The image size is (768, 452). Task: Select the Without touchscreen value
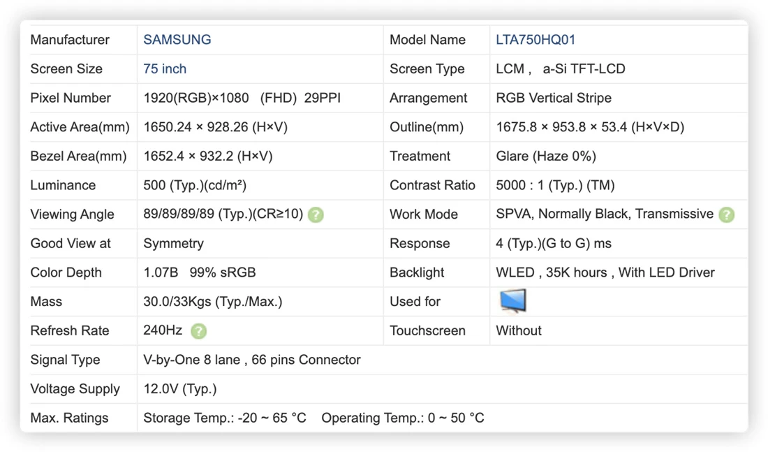point(519,330)
